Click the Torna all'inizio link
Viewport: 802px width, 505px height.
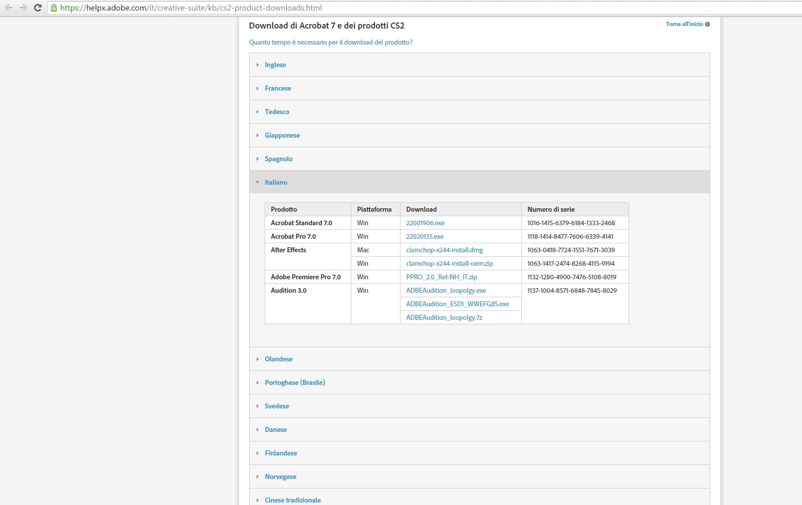(x=684, y=24)
